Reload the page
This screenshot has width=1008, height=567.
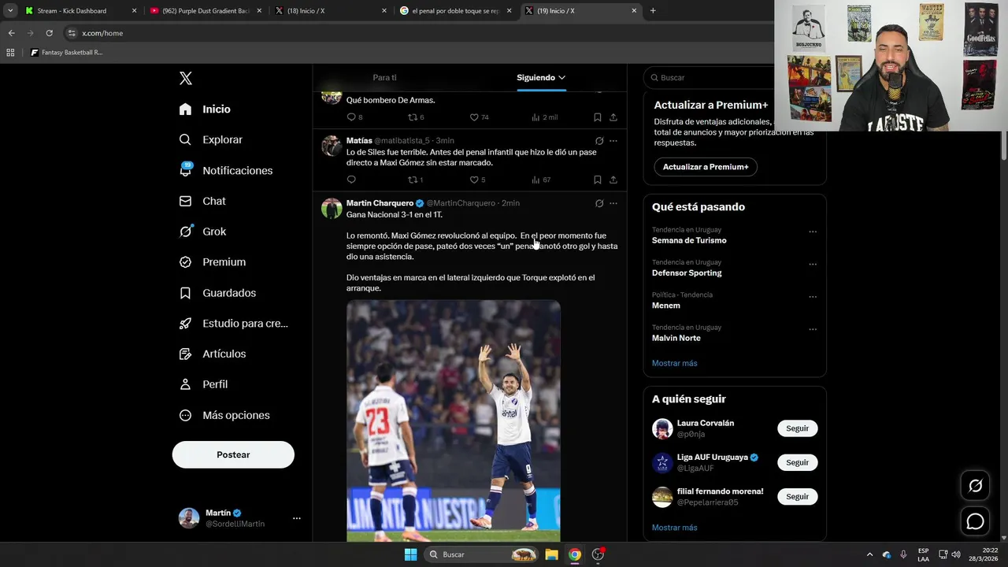click(49, 33)
